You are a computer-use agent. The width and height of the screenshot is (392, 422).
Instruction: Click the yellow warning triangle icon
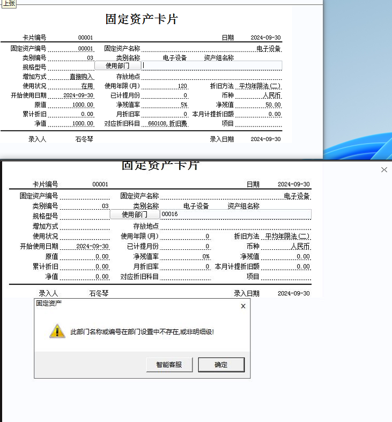pos(57,331)
